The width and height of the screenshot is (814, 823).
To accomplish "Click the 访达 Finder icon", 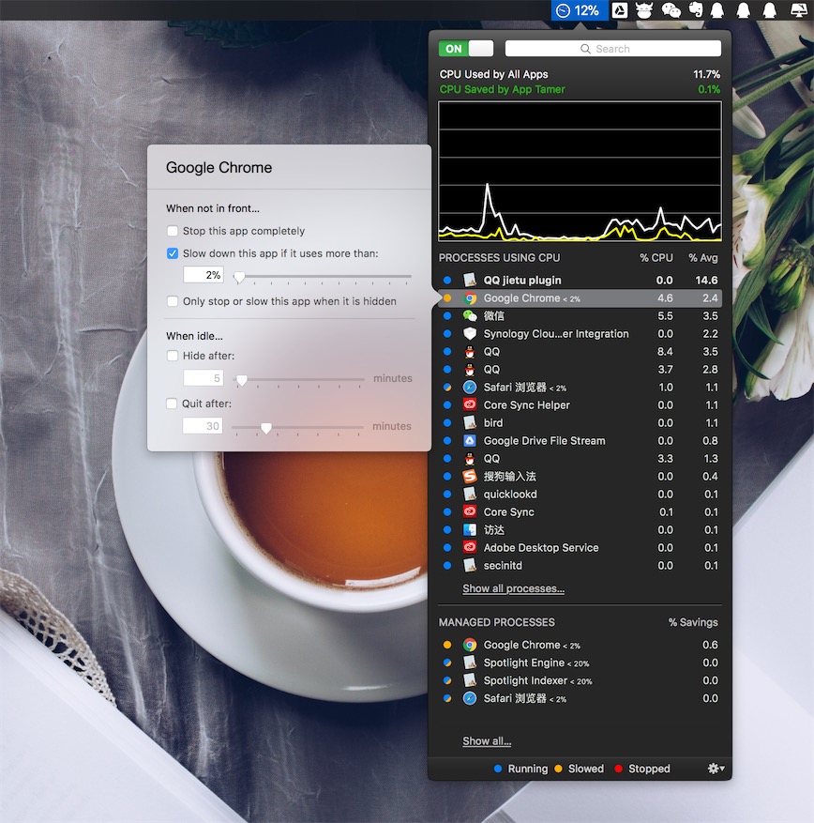I will point(470,529).
